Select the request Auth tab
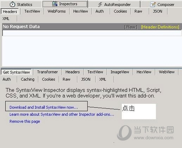The height and width of the screenshot is (148, 182). 100,11
